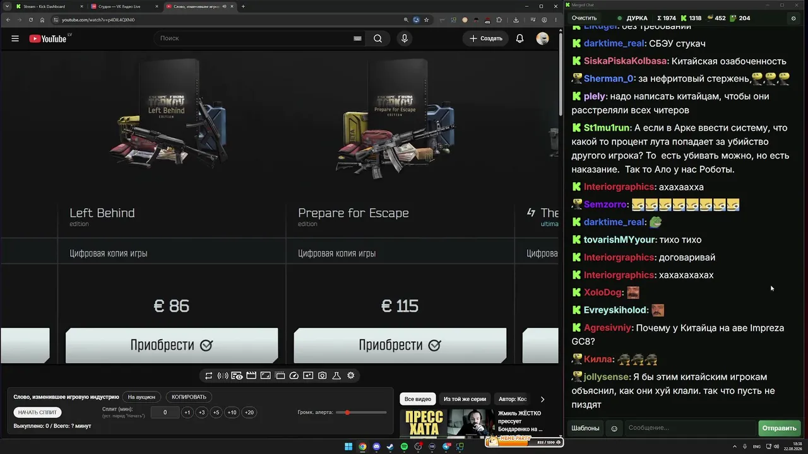The image size is (808, 454).
Task: Go to the YouTube home logo
Action: [x=48, y=38]
